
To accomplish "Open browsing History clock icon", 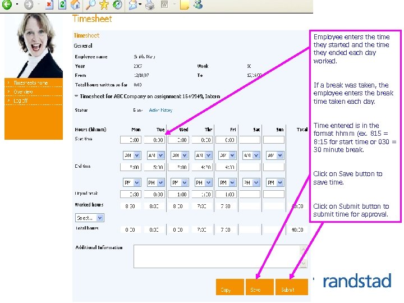I will click(x=117, y=4).
